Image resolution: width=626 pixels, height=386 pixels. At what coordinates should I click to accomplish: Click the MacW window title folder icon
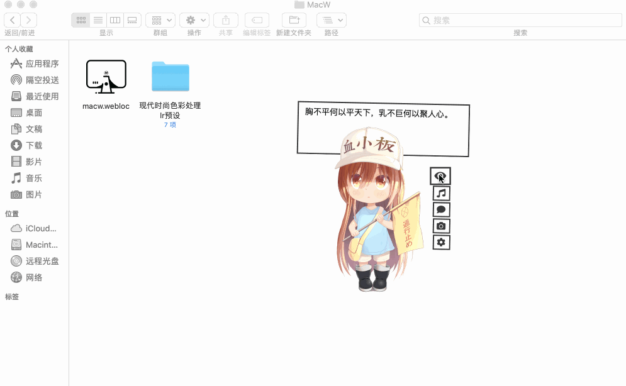(299, 5)
